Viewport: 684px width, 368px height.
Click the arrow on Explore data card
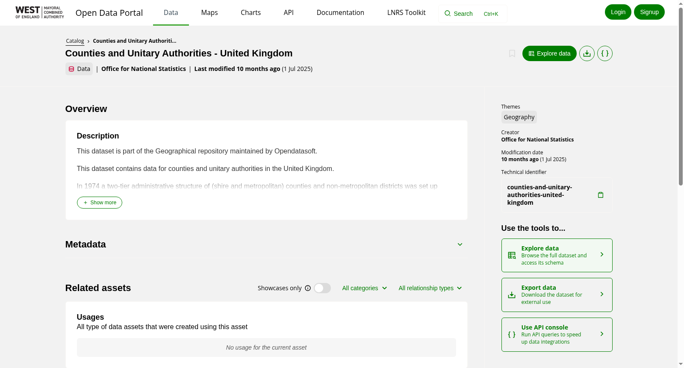(x=602, y=254)
